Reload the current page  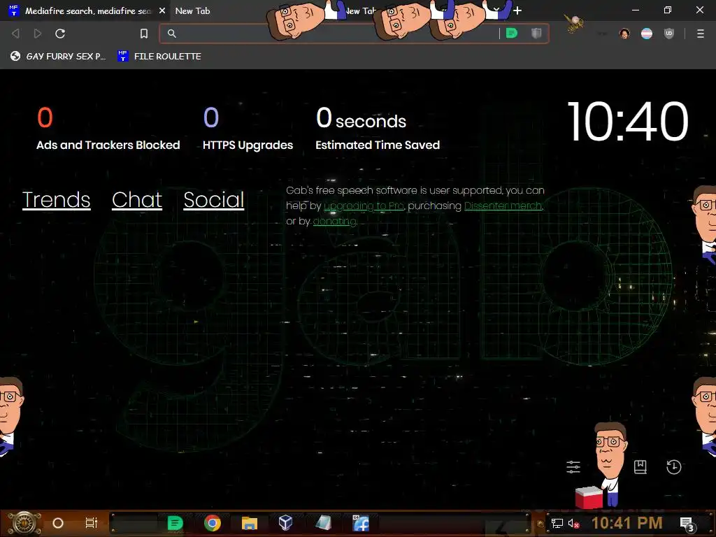click(60, 34)
